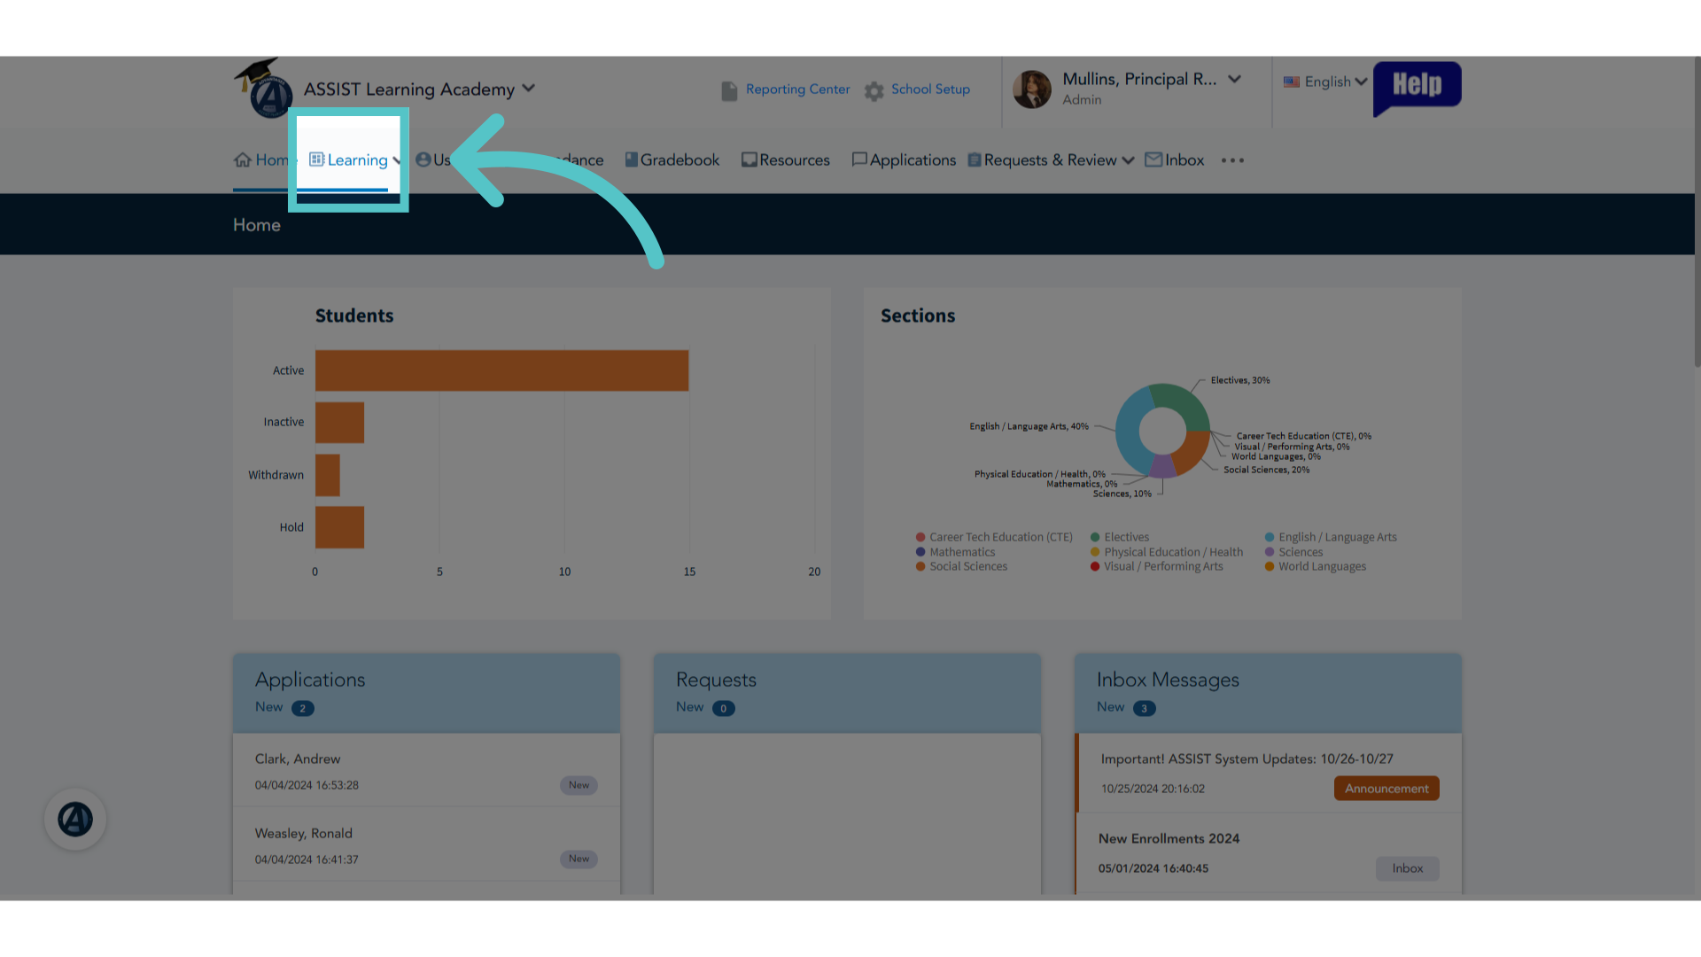Expand the Requests & Review menu
The image size is (1701, 957).
1051,160
